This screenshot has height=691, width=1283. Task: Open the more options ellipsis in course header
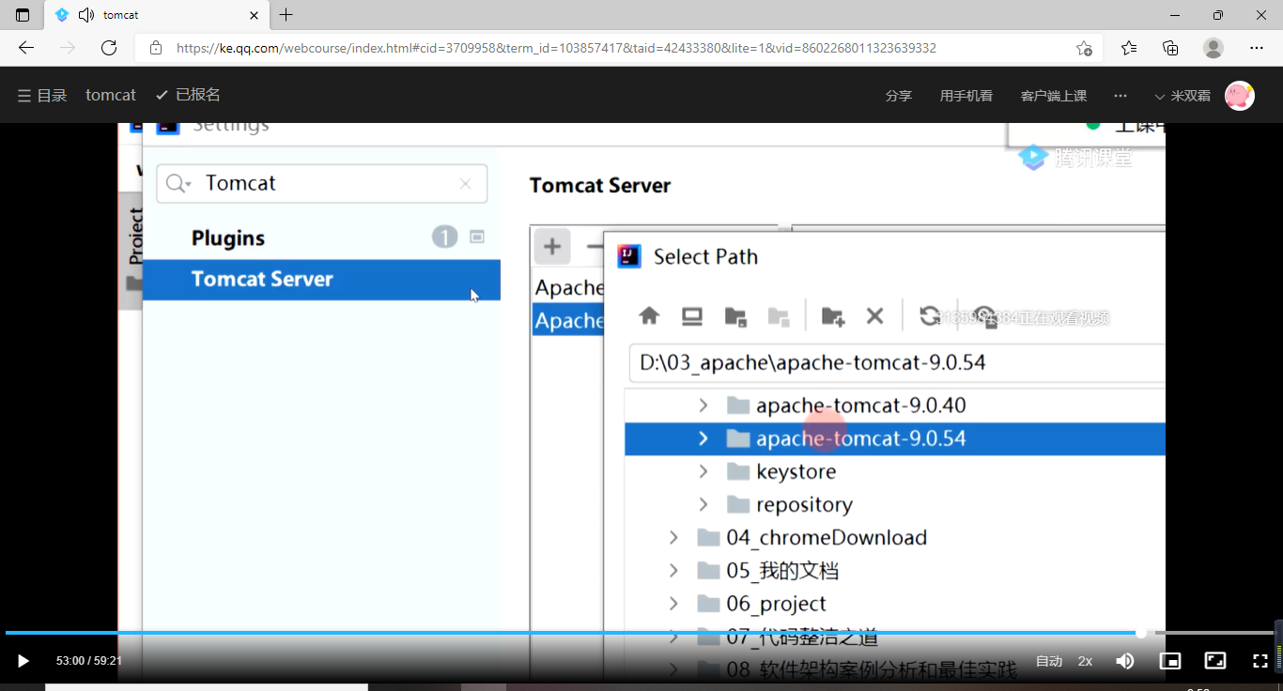click(x=1120, y=96)
